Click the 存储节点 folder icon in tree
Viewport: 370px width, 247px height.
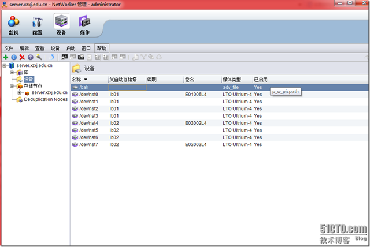tap(20, 86)
